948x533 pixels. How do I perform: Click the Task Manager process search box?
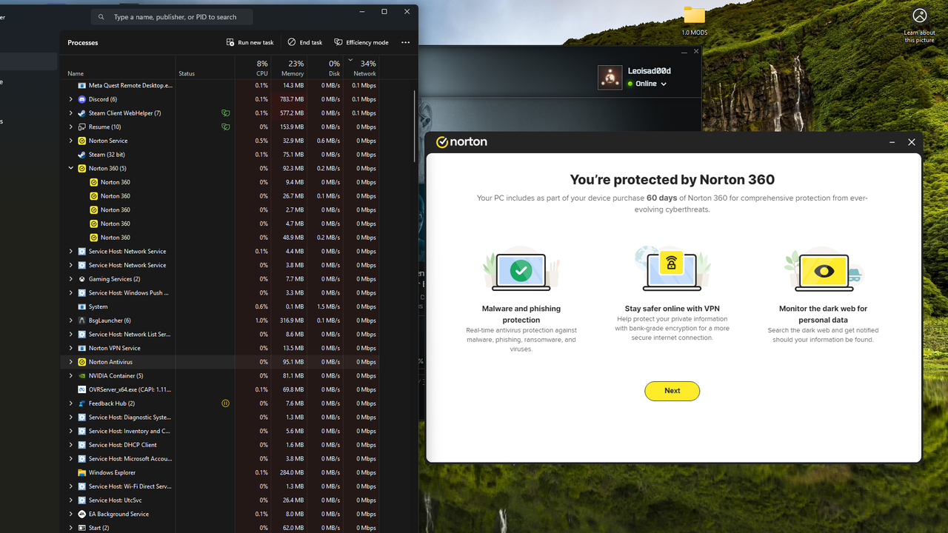click(172, 17)
